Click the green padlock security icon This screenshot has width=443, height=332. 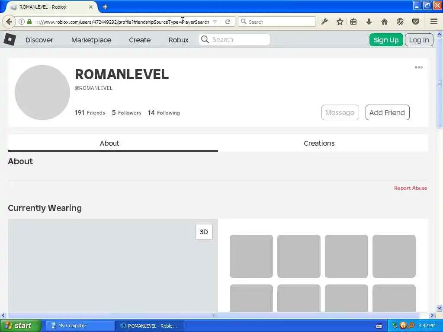point(29,22)
